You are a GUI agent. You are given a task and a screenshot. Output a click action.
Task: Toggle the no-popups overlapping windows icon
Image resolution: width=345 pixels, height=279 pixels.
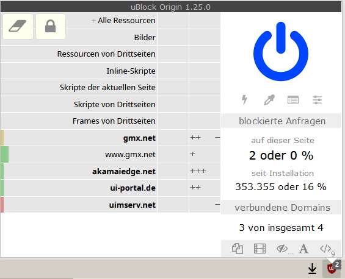click(238, 249)
